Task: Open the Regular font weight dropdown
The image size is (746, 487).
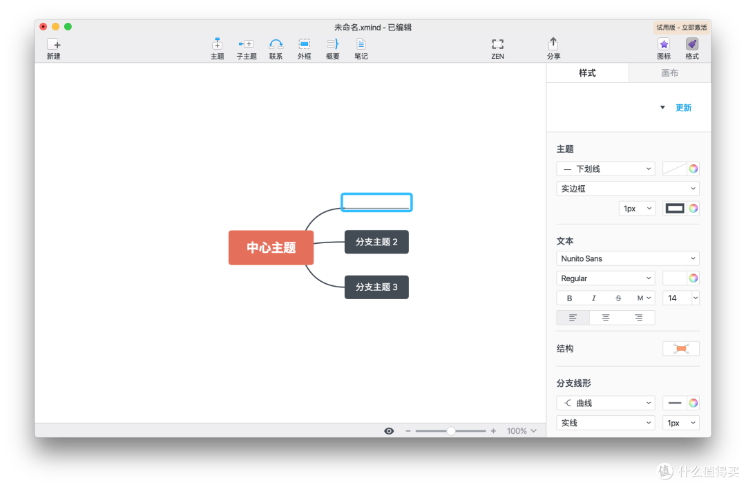Action: 606,278
